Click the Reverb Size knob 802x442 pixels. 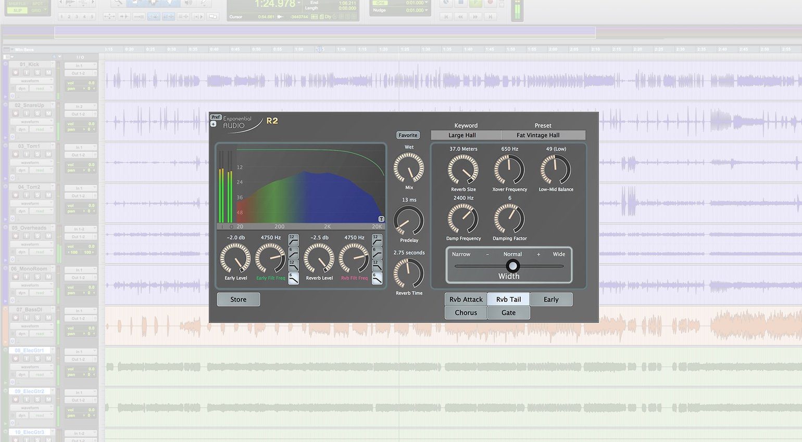coord(463,170)
